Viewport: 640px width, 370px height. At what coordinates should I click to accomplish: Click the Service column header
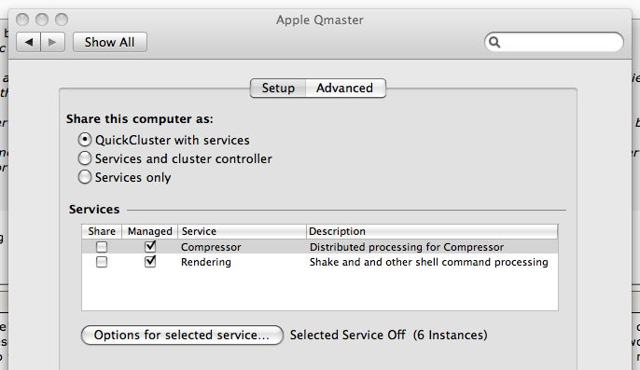pyautogui.click(x=242, y=231)
